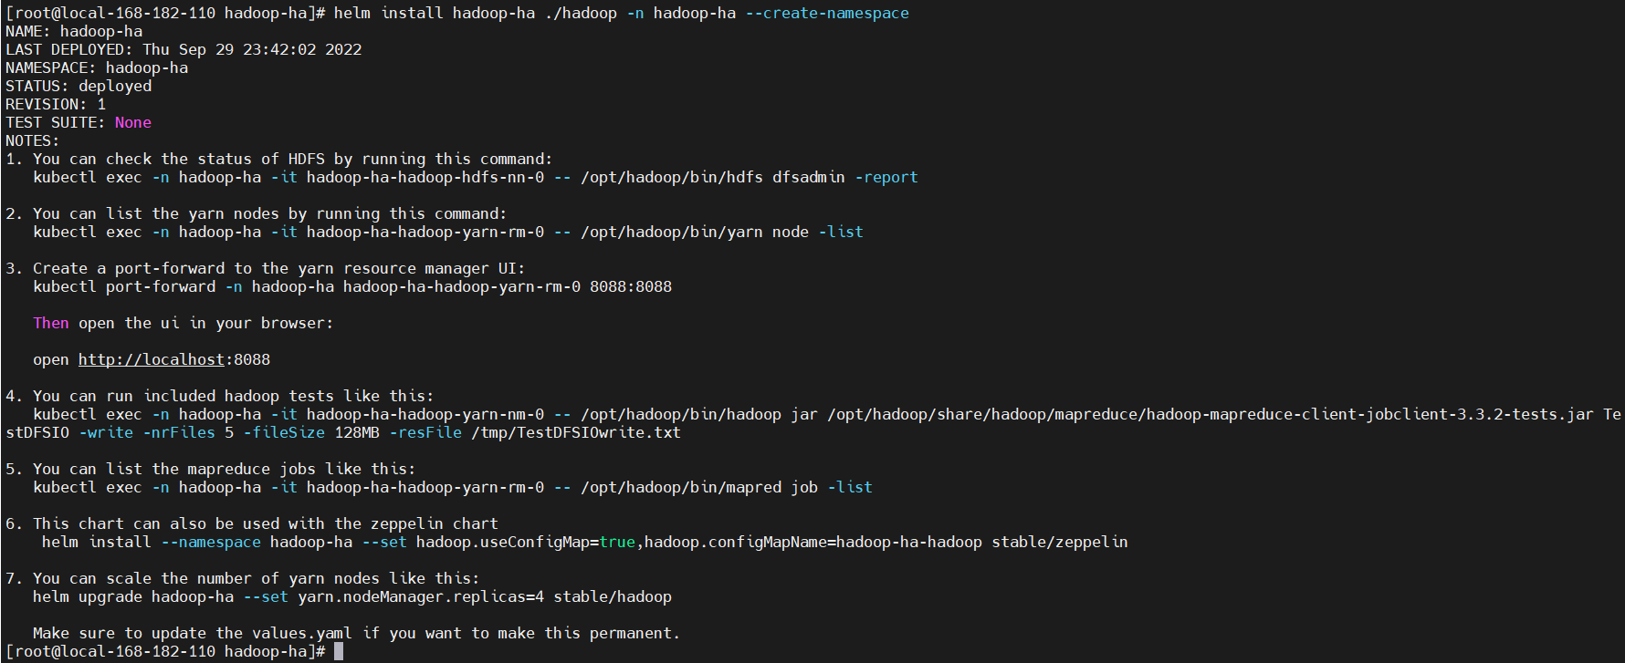This screenshot has height=663, width=1625.
Task: Click '/opt/hadoop/bin/mapred job' path
Action: coord(699,487)
